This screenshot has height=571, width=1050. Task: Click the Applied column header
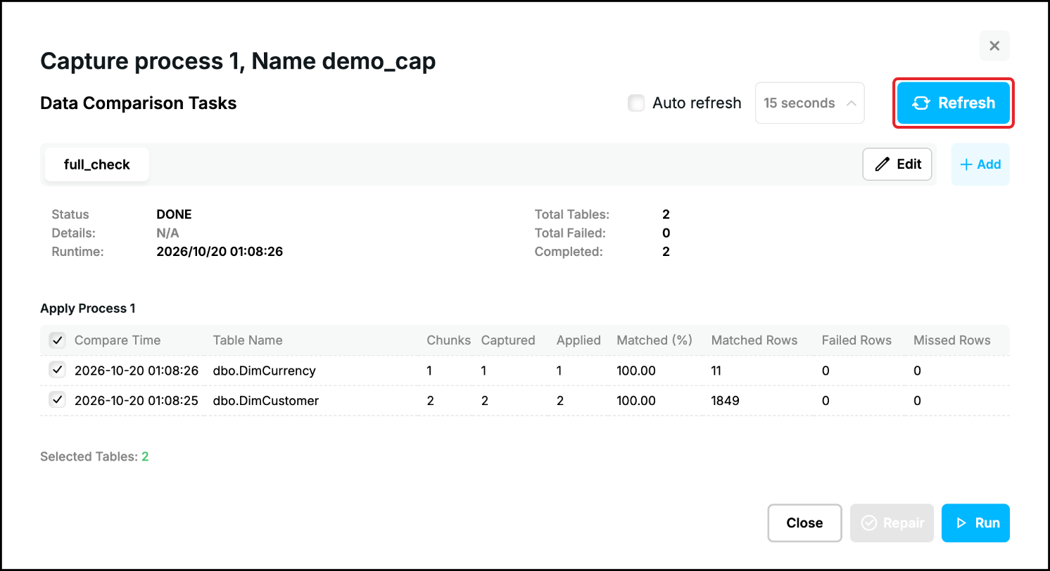coord(578,340)
